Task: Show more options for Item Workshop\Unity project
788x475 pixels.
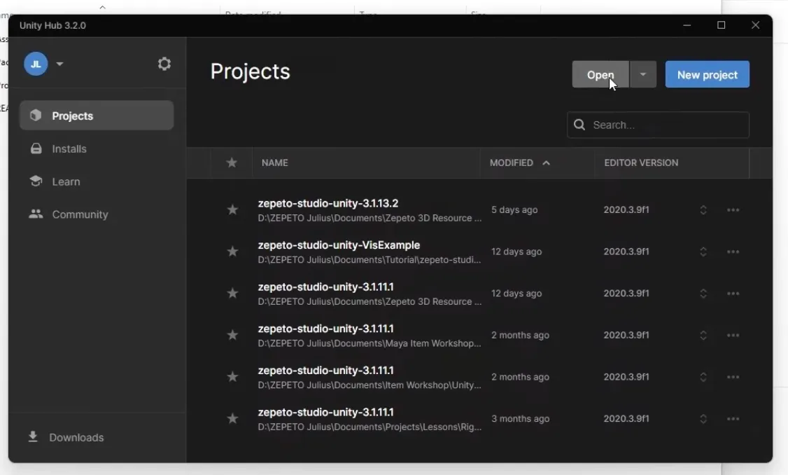Action: coord(733,377)
